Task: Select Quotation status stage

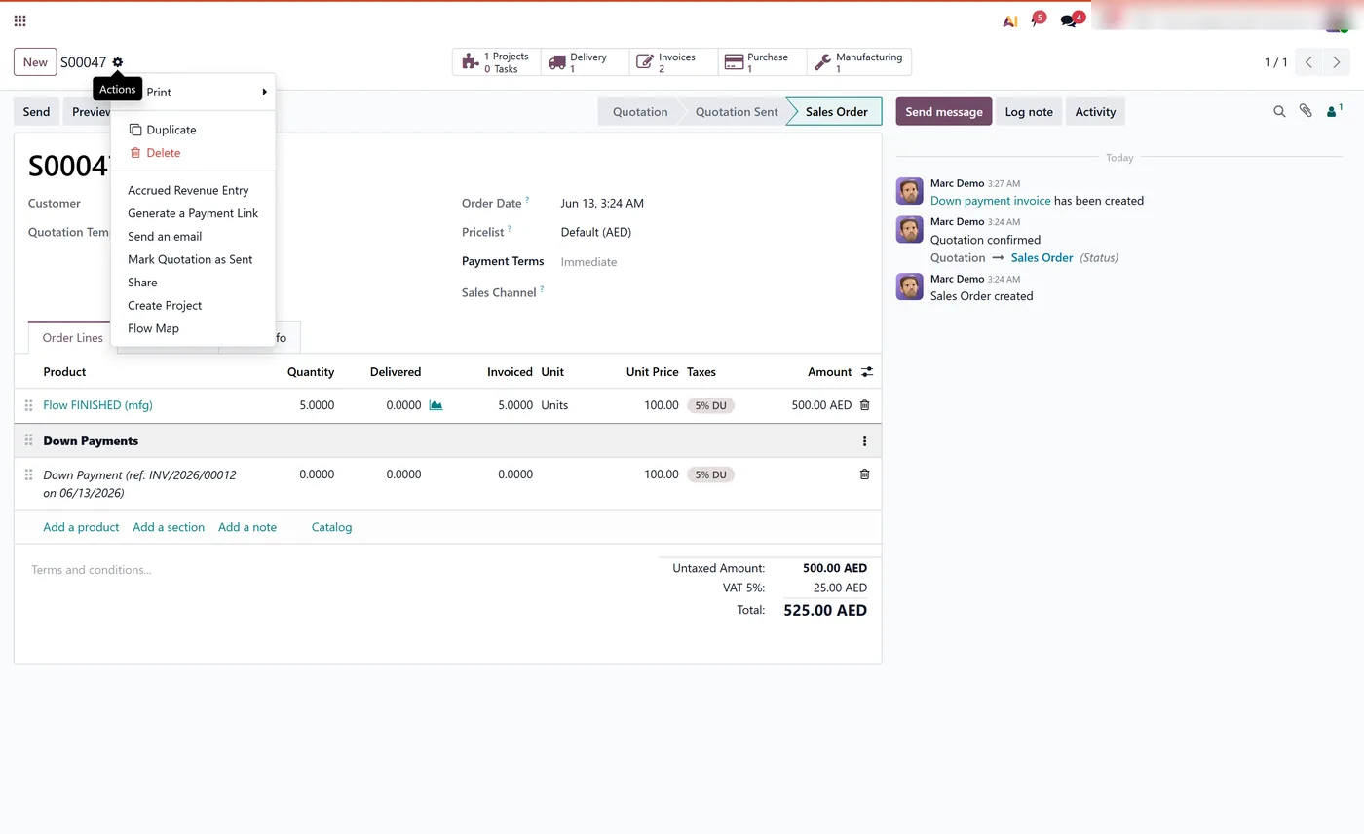Action: click(640, 111)
